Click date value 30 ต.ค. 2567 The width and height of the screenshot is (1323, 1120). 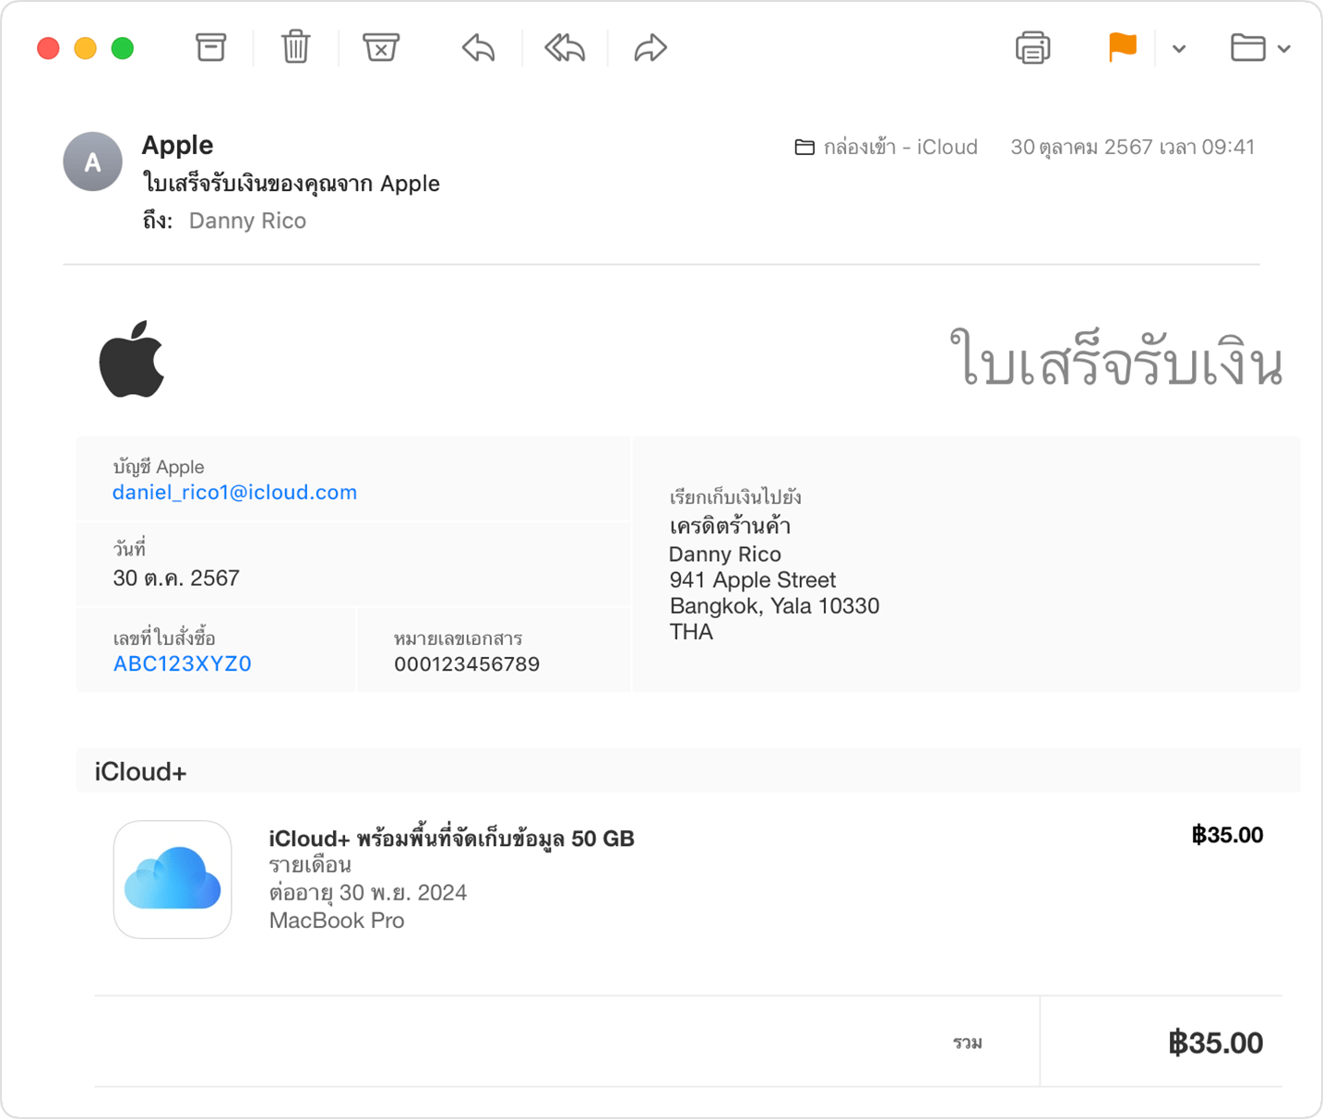[176, 578]
